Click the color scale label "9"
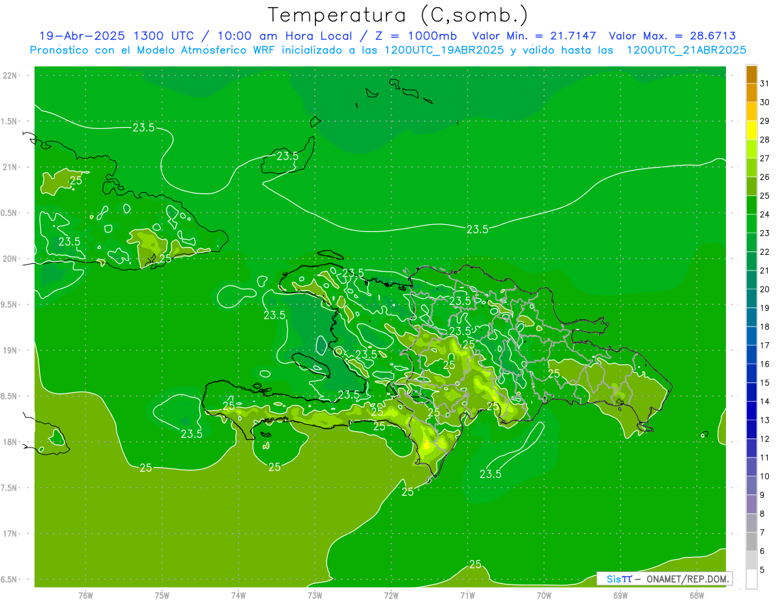This screenshot has height=604, width=782. (x=762, y=496)
